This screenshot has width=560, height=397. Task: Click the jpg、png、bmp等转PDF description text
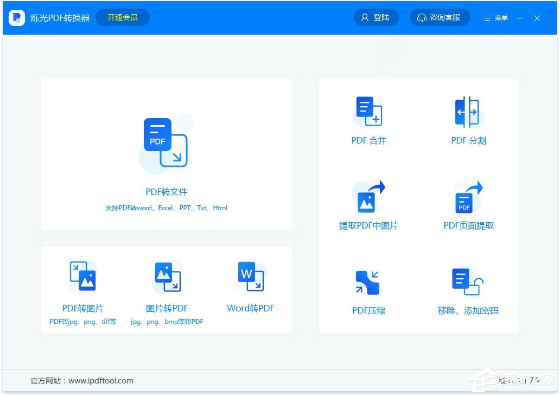click(167, 322)
